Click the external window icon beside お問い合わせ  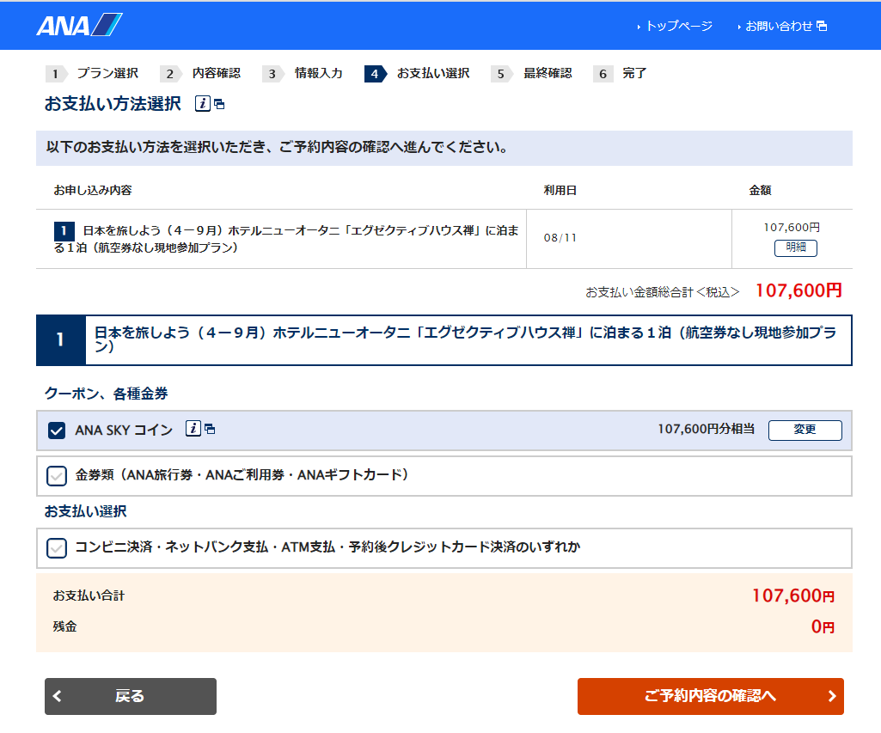(822, 26)
